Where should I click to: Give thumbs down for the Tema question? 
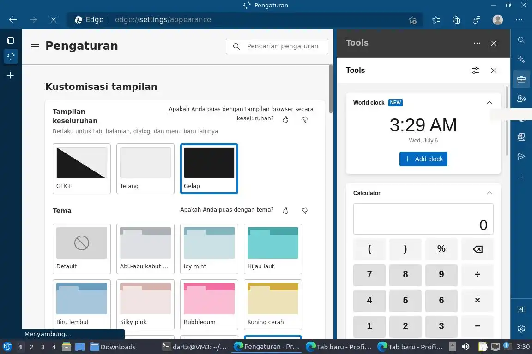coord(305,211)
